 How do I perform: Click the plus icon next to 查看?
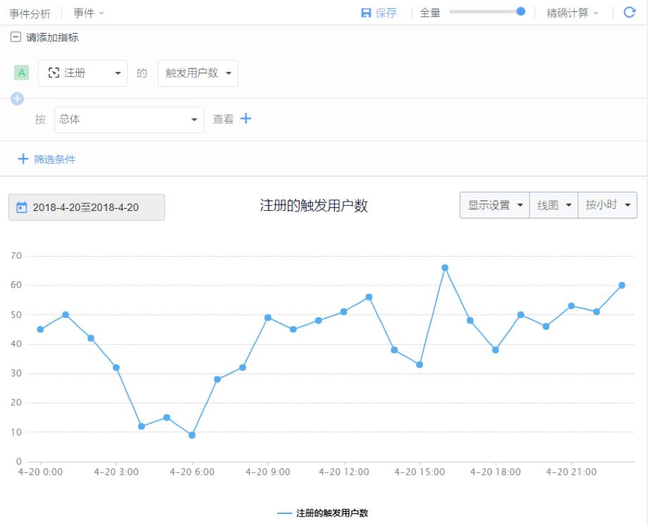245,119
